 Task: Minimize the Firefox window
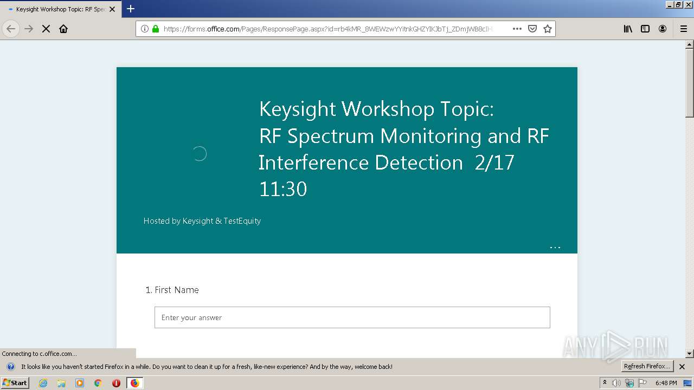[670, 4]
